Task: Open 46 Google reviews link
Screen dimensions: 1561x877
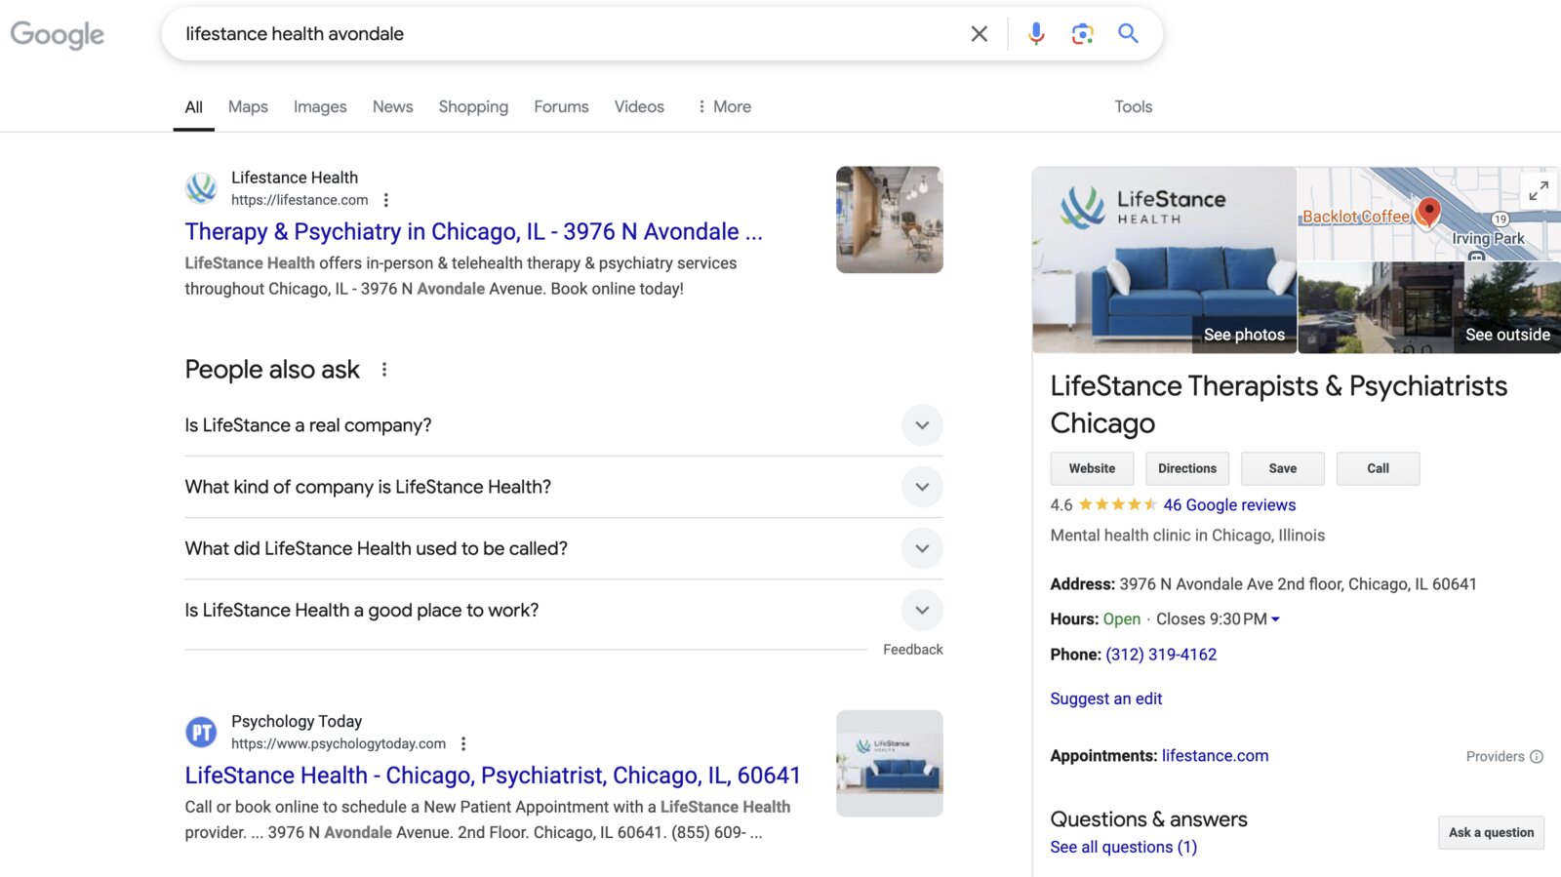Action: [1229, 505]
